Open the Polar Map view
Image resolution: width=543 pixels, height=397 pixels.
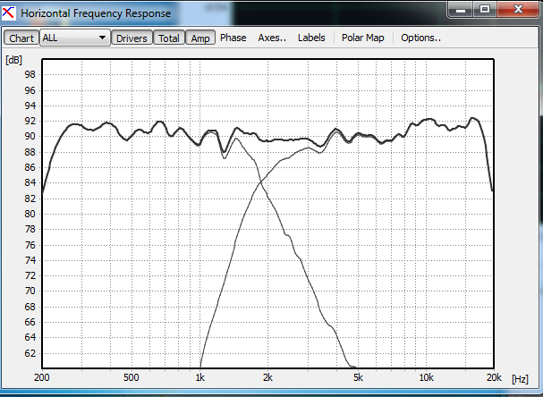pyautogui.click(x=362, y=38)
